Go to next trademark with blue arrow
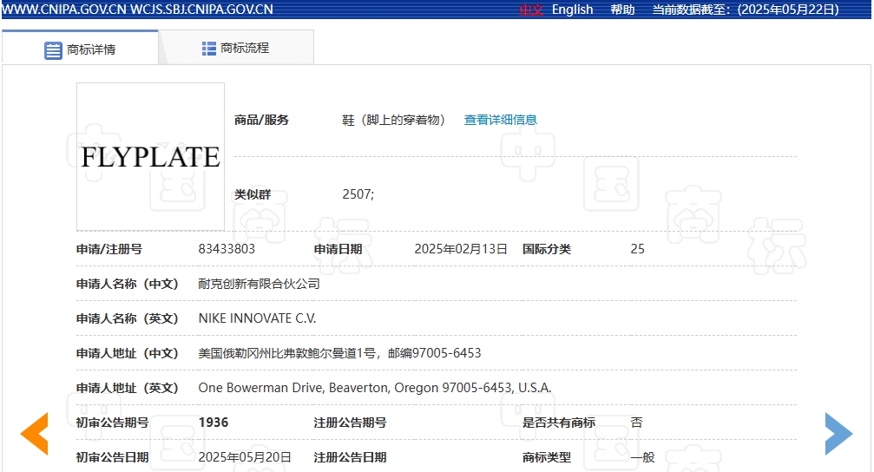 839,434
